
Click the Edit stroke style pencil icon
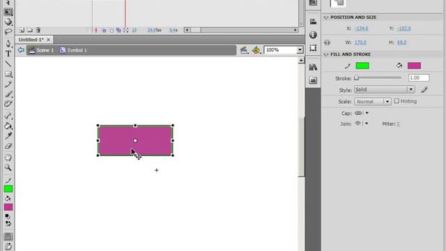[424, 90]
